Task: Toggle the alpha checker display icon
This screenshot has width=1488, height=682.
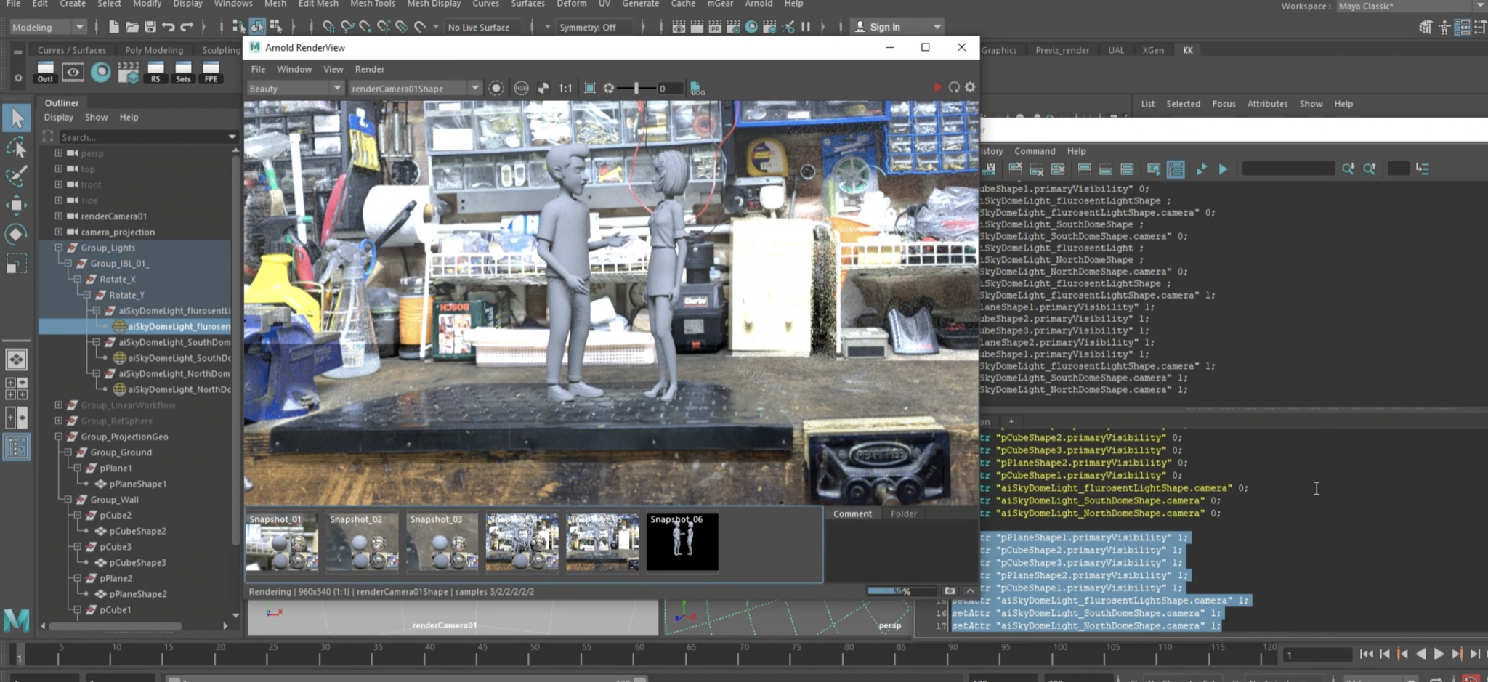Action: (x=543, y=88)
